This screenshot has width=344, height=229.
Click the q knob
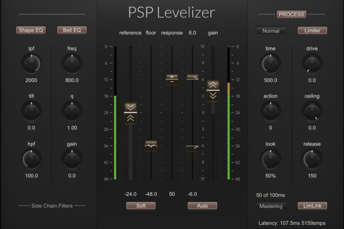click(x=72, y=111)
